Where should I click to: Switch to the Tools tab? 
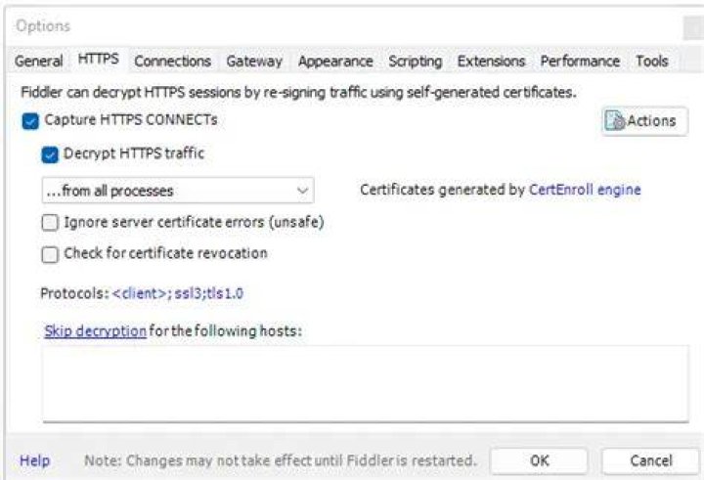pos(652,61)
